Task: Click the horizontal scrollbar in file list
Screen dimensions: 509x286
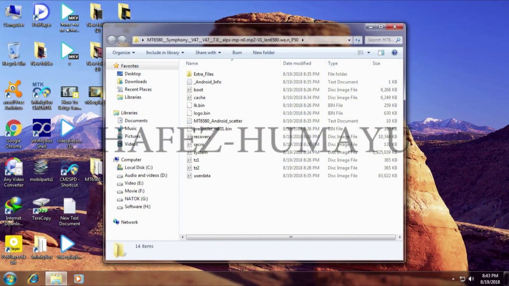Action: tap(291, 237)
